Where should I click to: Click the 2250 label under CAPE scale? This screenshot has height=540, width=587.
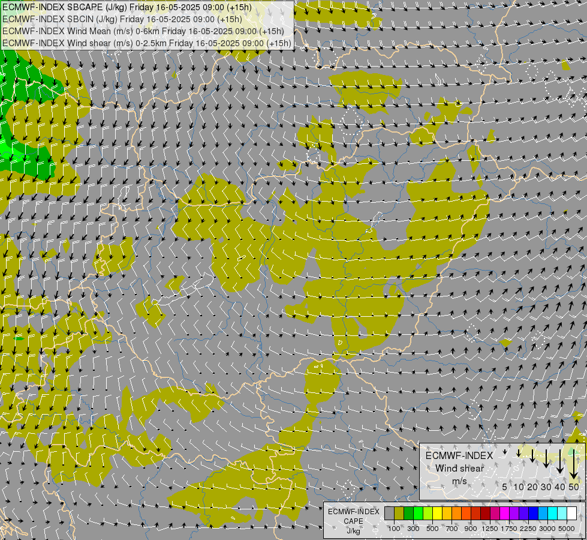coord(528,529)
